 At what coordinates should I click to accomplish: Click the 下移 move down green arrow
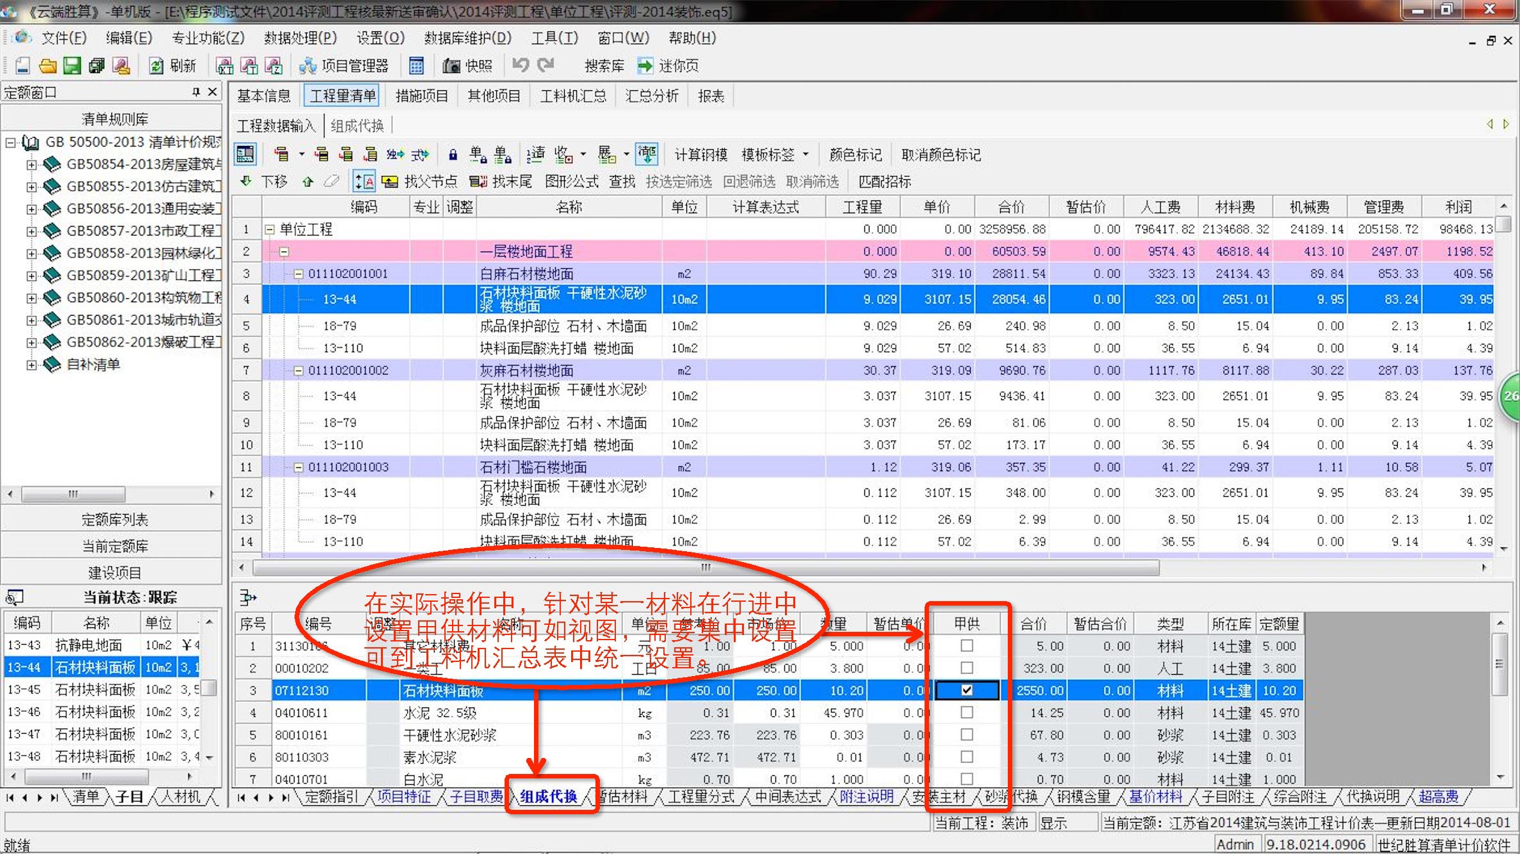point(246,181)
